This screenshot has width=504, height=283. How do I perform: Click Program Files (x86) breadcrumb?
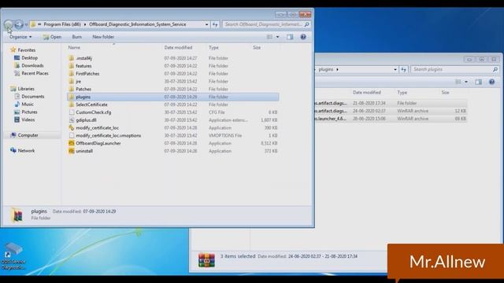coord(62,24)
